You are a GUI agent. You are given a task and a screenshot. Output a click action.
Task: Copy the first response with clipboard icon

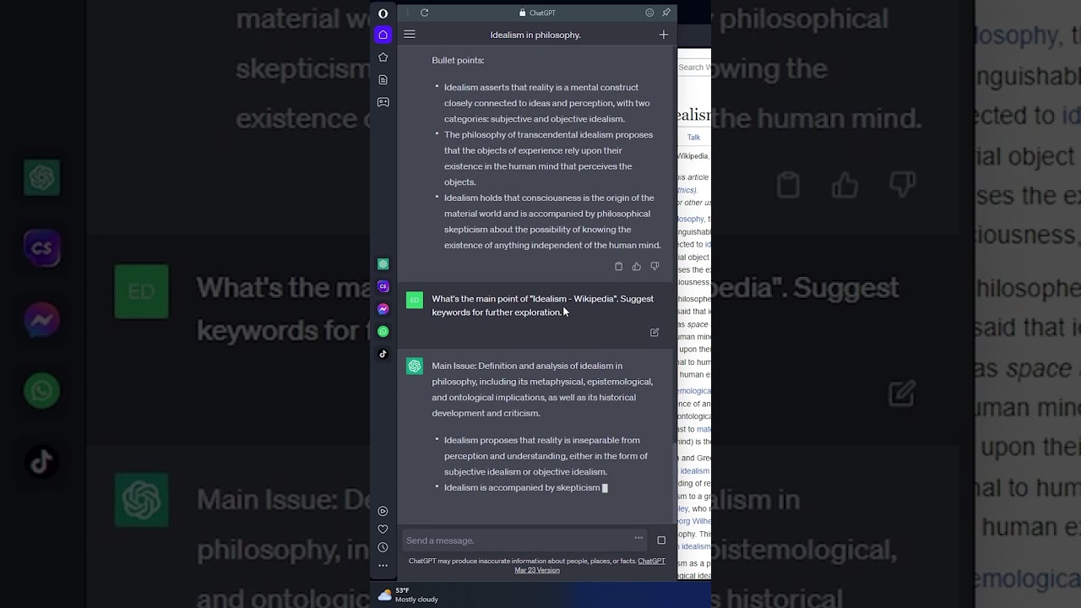(618, 267)
